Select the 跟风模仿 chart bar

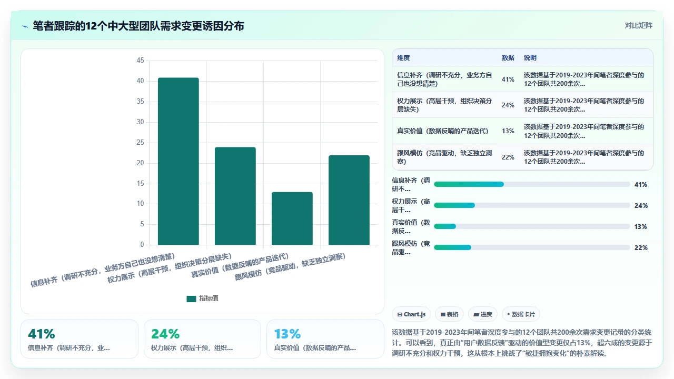coord(349,200)
